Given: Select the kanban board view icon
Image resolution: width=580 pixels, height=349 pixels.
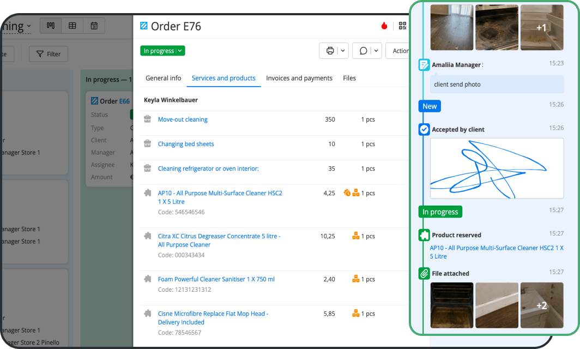Looking at the screenshot, I should tap(51, 26).
